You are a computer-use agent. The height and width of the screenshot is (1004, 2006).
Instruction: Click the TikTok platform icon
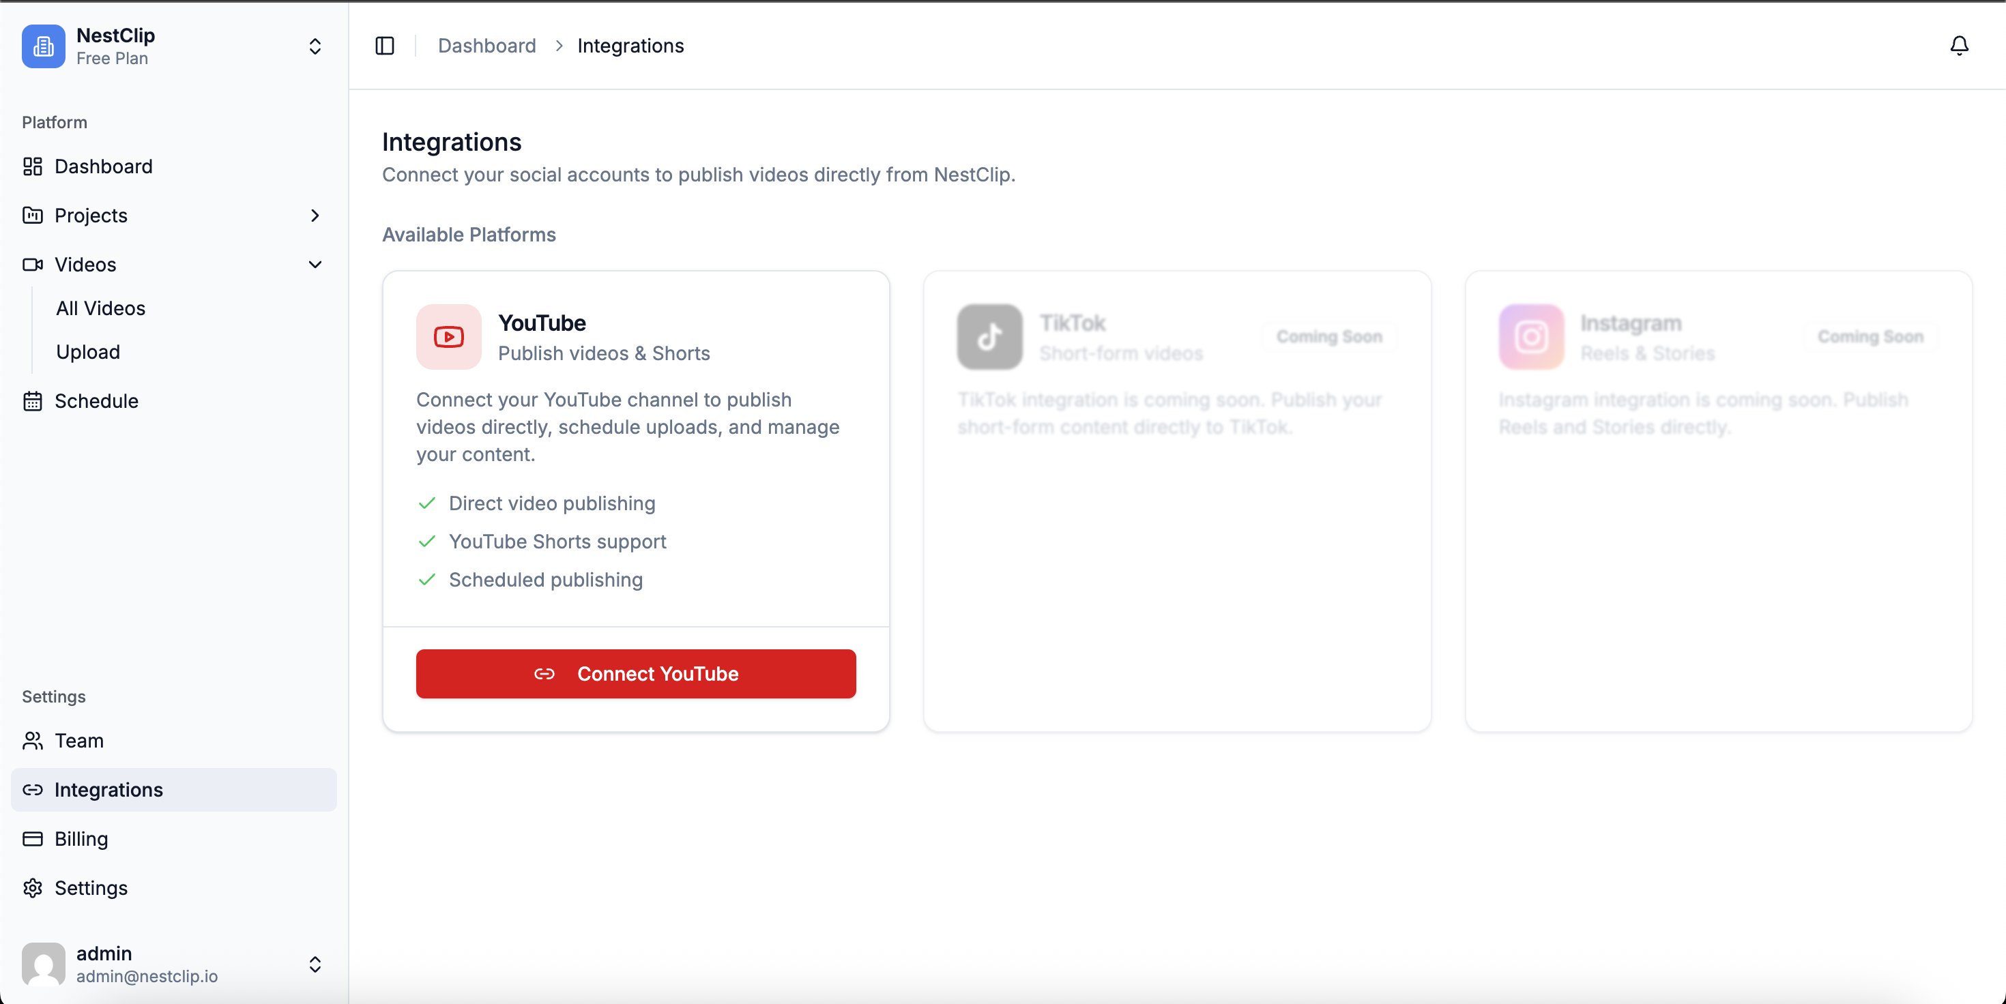(989, 337)
